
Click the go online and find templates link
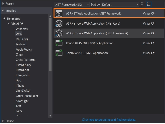[109, 120]
